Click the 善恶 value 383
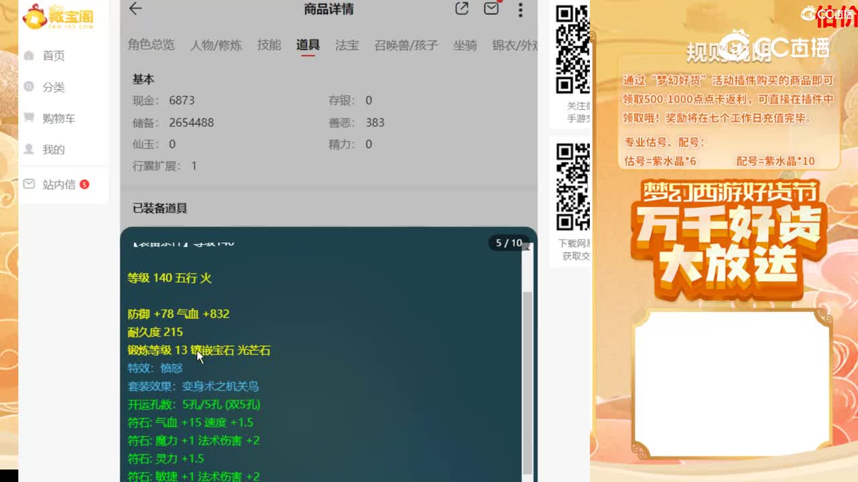Screen dimensions: 858x482 pyautogui.click(x=375, y=123)
